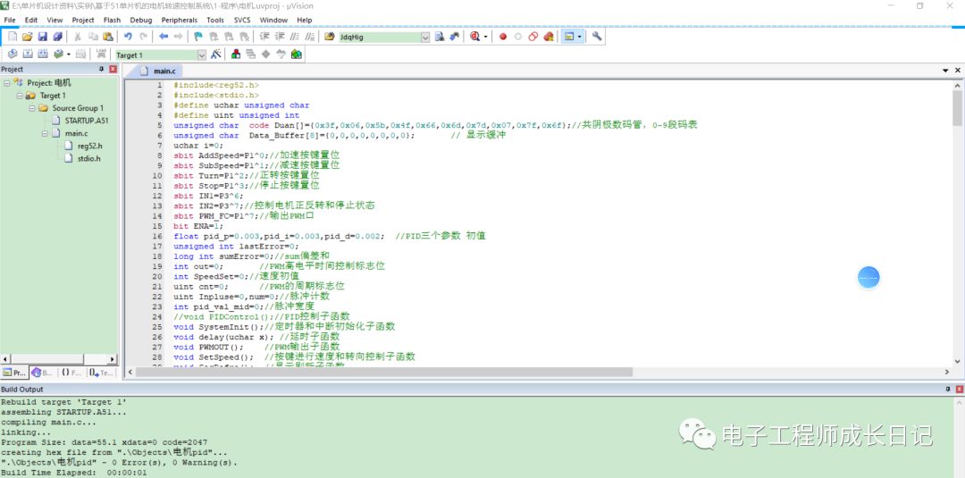Click the Undo arrow icon

(128, 37)
